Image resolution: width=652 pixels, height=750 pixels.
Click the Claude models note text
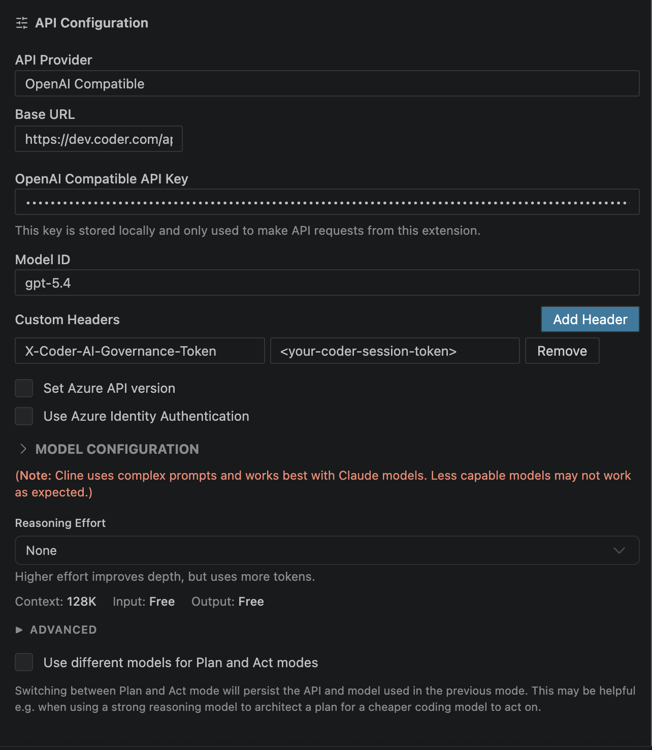click(323, 483)
